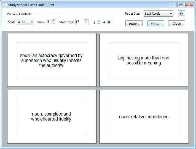Increment the Start Page number
This screenshot has height=149, width=196.
[x=86, y=20]
